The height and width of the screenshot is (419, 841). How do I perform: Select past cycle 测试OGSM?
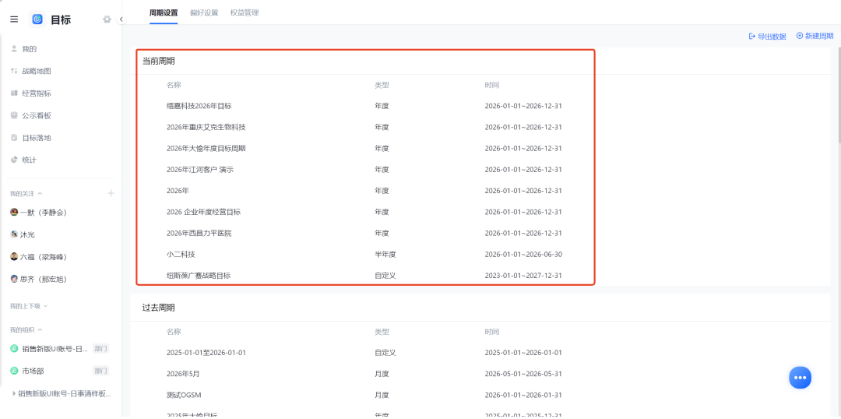tap(185, 395)
